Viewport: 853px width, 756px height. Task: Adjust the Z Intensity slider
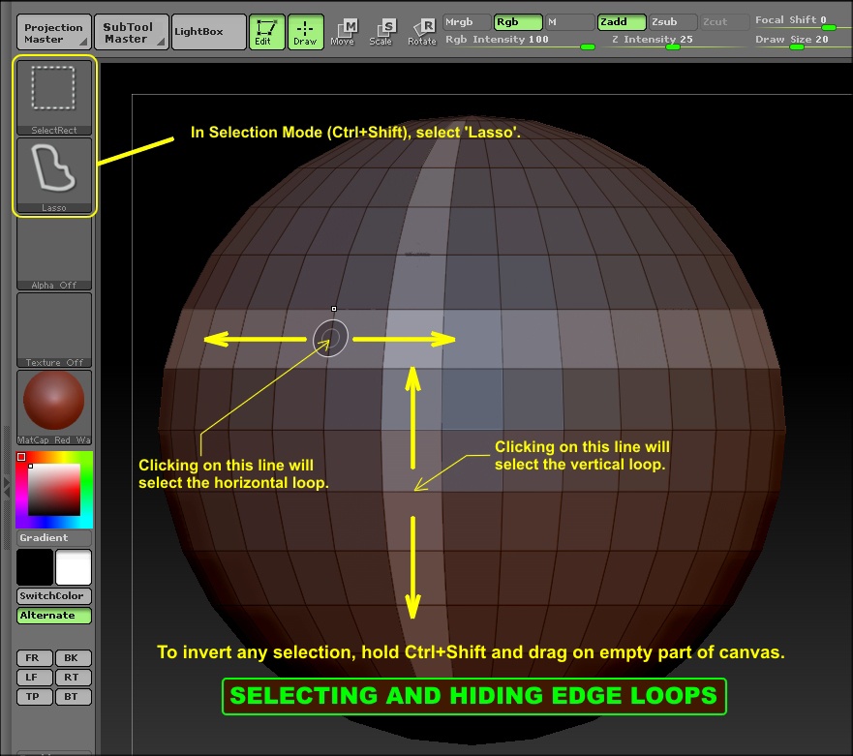tap(675, 41)
